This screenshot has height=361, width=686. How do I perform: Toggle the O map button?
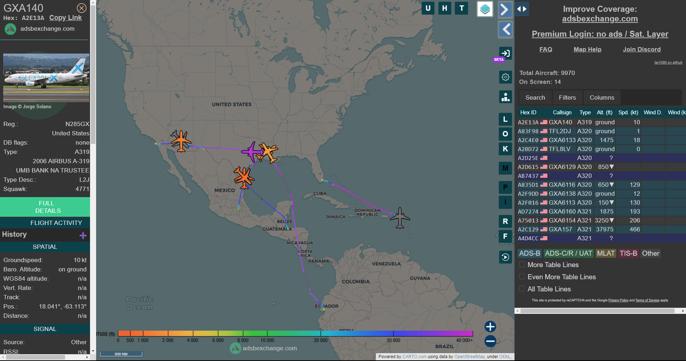pyautogui.click(x=505, y=134)
